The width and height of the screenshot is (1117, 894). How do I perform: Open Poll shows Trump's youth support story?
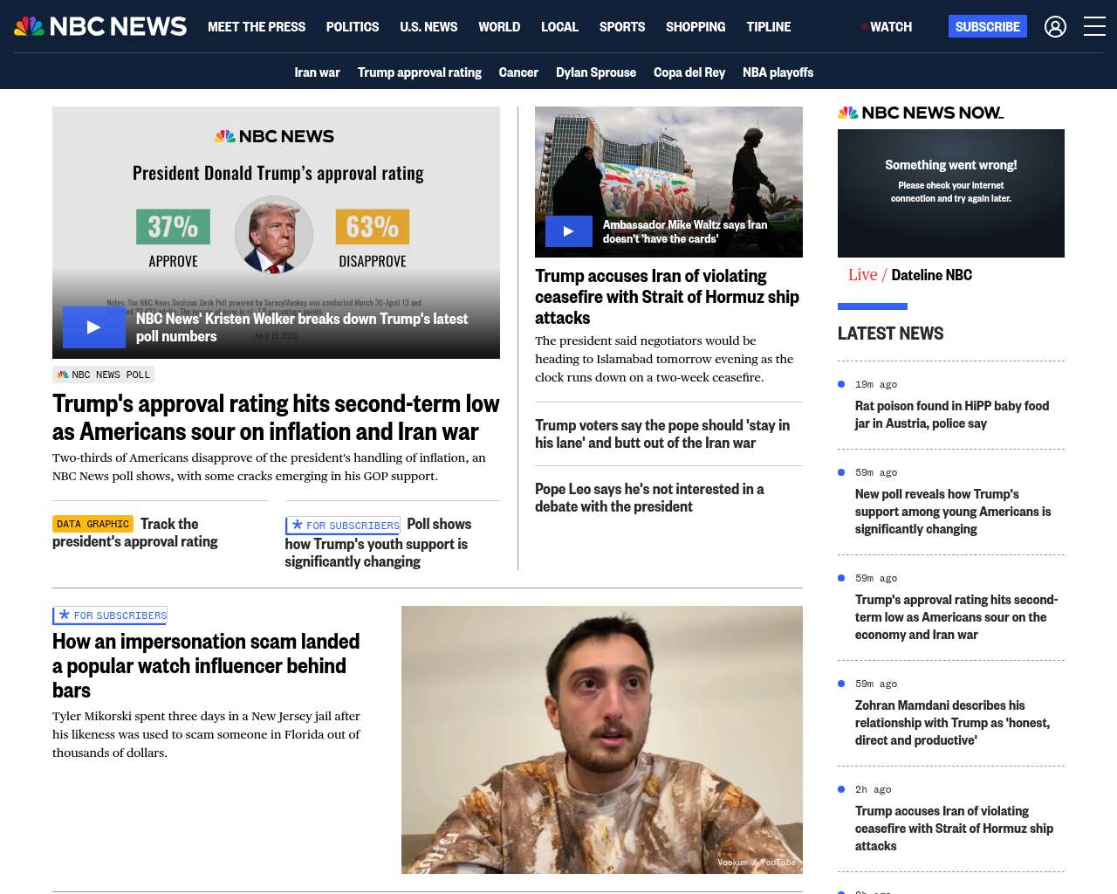(378, 543)
